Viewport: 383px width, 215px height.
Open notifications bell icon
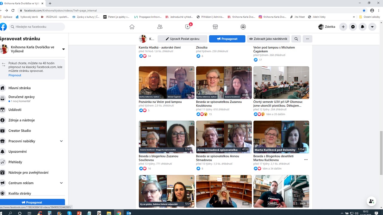(362, 27)
